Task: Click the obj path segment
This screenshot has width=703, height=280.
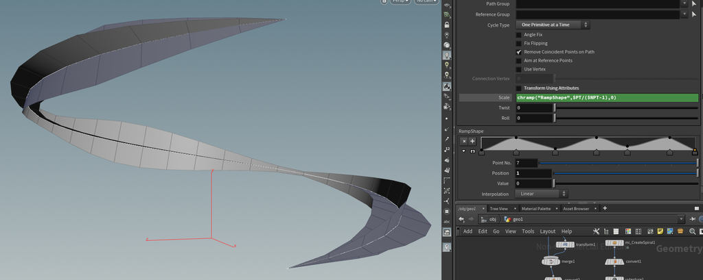Action: tap(489, 219)
